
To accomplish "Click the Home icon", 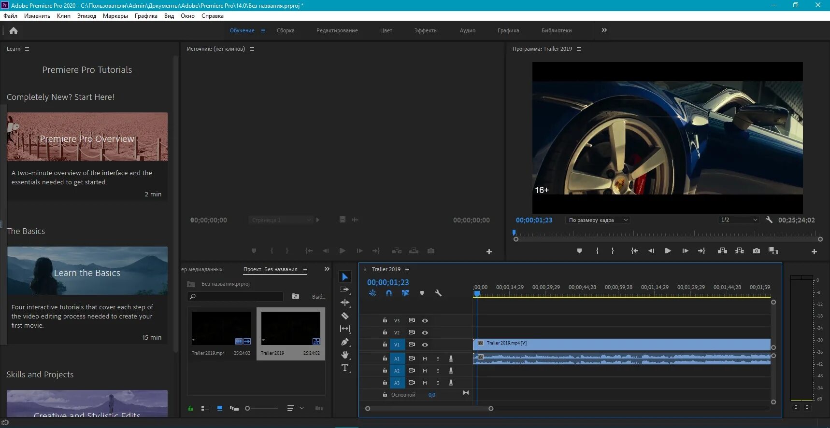I will tap(14, 31).
